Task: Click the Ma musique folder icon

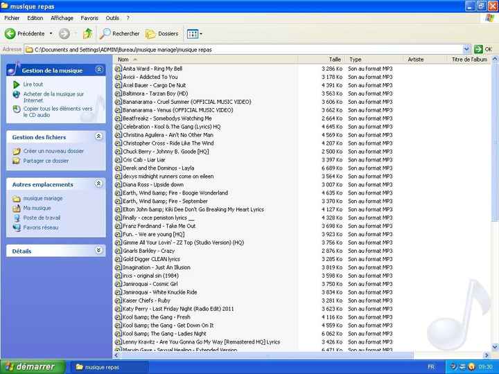Action: coord(17,208)
